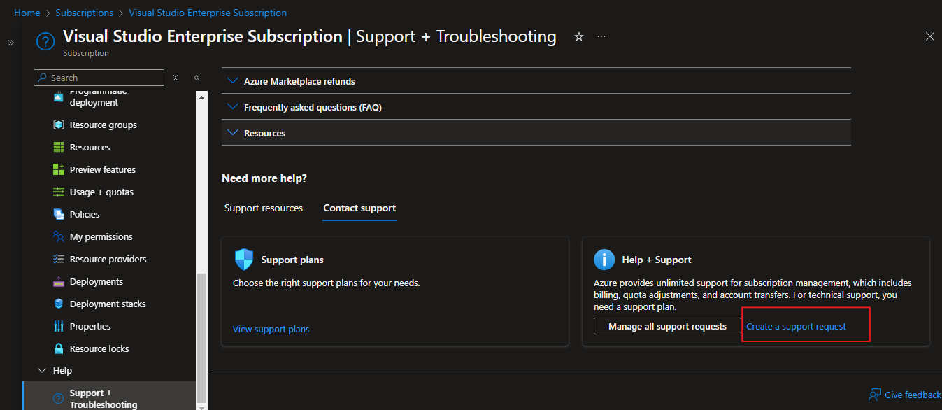Open Visual Studio Enterprise Subscription breadcrumb

pos(208,13)
